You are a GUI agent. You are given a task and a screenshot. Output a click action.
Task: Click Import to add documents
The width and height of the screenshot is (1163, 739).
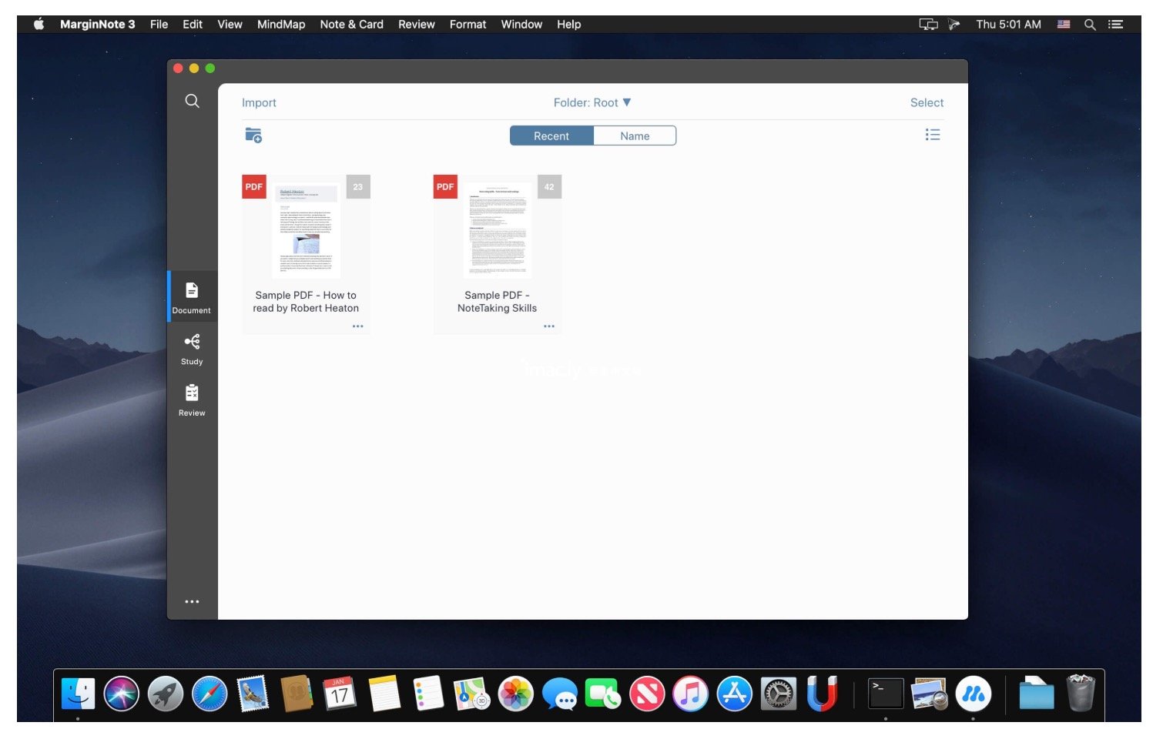(x=259, y=102)
